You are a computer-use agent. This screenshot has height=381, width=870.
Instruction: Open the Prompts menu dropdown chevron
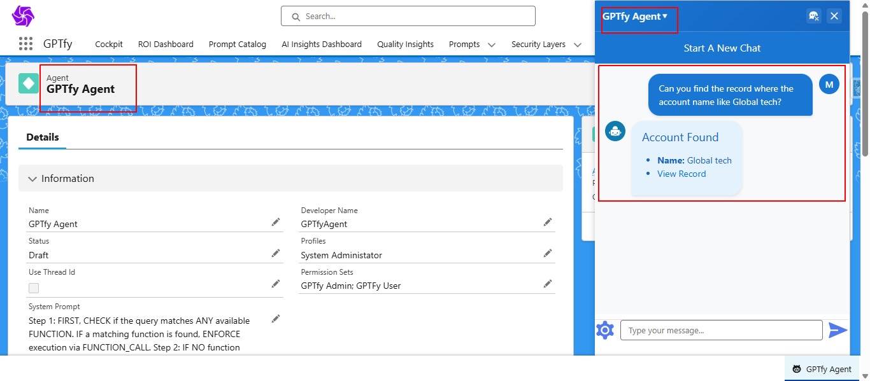492,45
